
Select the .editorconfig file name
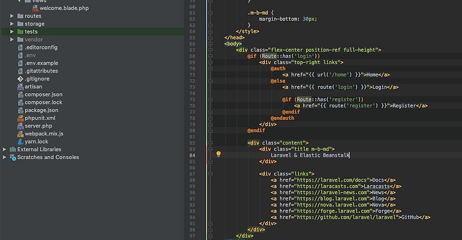(41, 47)
